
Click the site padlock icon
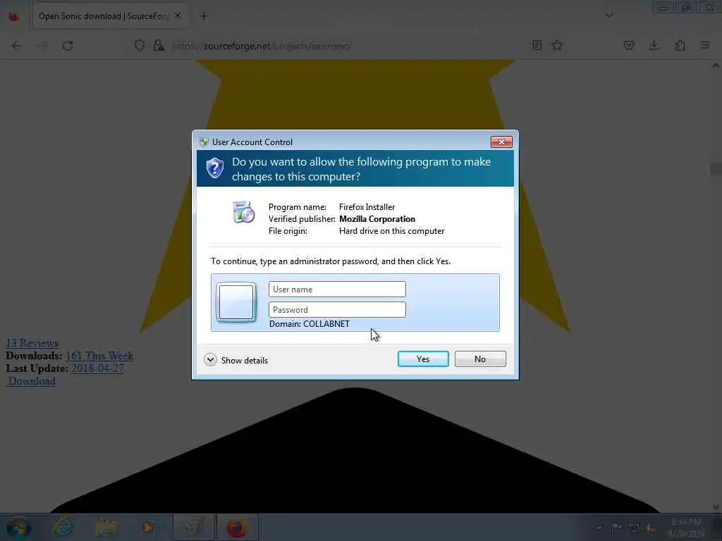click(159, 45)
